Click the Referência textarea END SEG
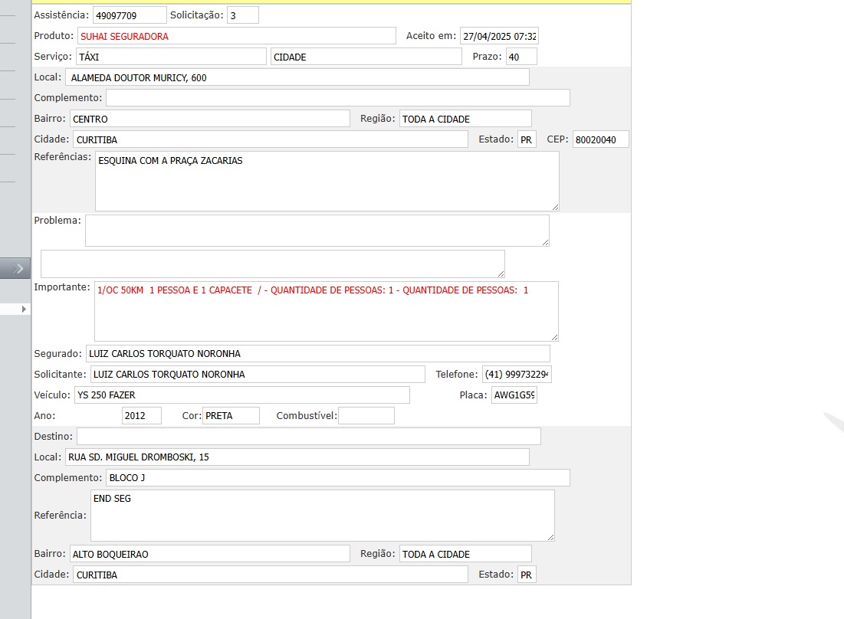Screen dimensions: 844x619 [323, 516]
